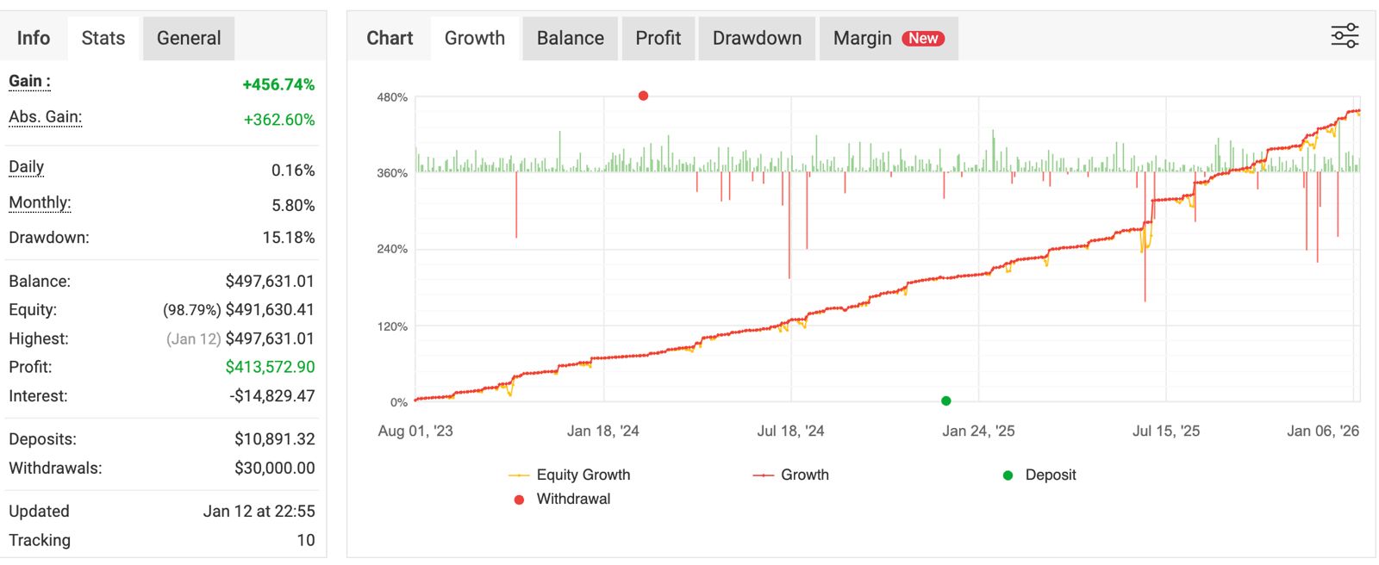Open the chart settings sliders icon
1379x565 pixels.
point(1345,36)
